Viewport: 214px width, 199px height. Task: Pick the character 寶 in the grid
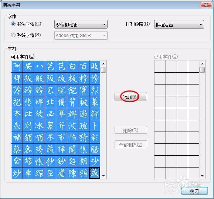tap(84, 90)
